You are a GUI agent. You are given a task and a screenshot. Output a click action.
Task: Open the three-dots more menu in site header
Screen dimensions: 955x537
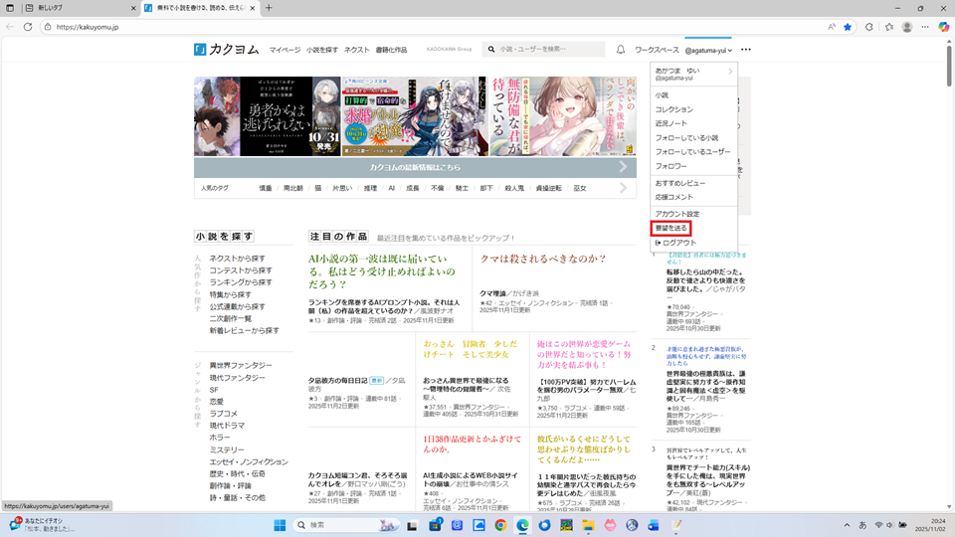tap(746, 50)
